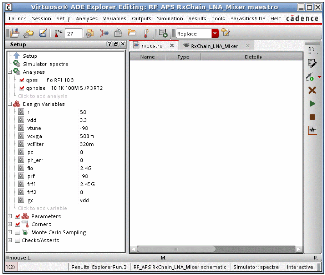The width and height of the screenshot is (325, 275).
Task: Click the red X delete output icon
Action: 312,90
